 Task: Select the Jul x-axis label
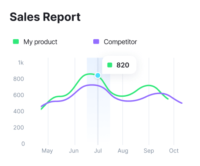tap(98, 151)
